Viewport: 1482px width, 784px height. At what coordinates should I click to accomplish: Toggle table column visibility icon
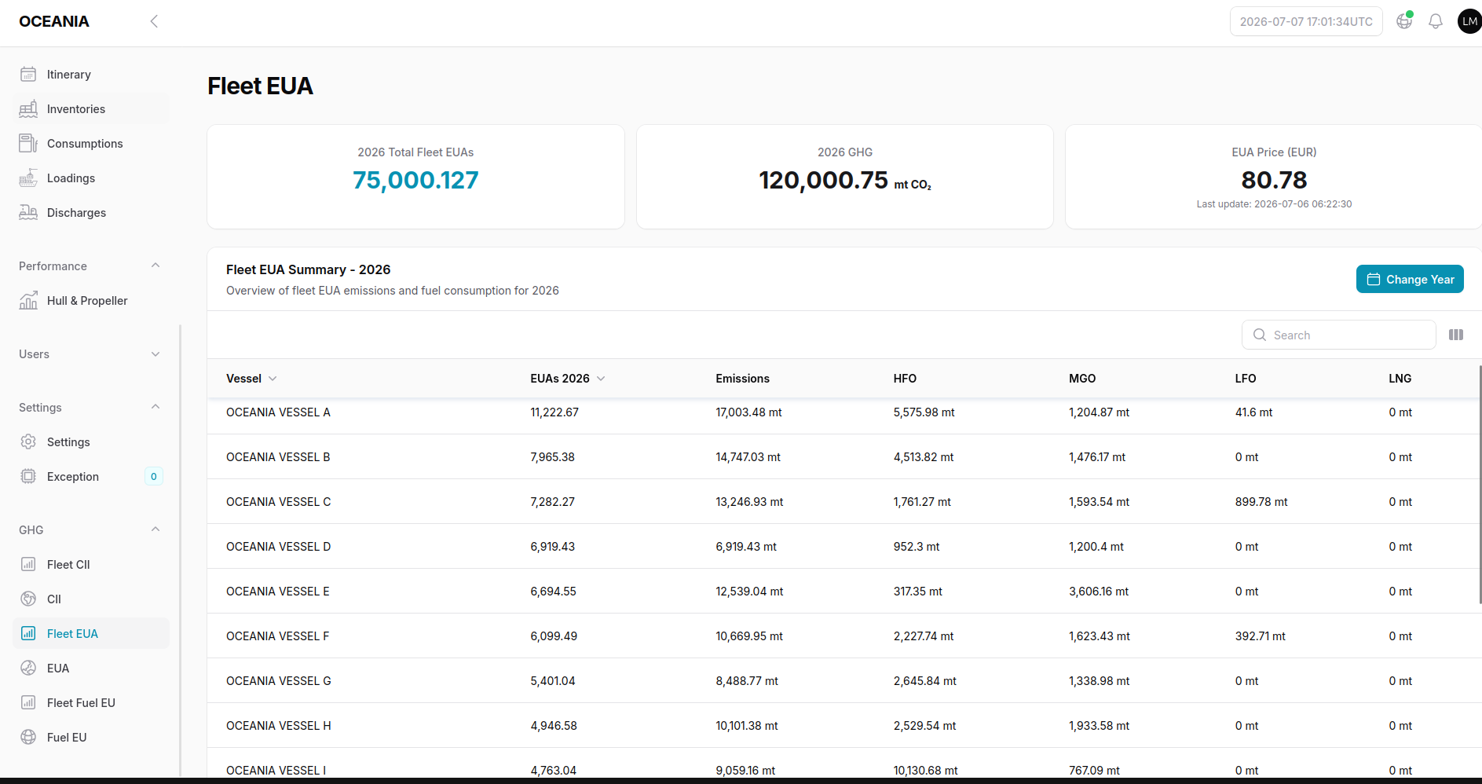1456,335
